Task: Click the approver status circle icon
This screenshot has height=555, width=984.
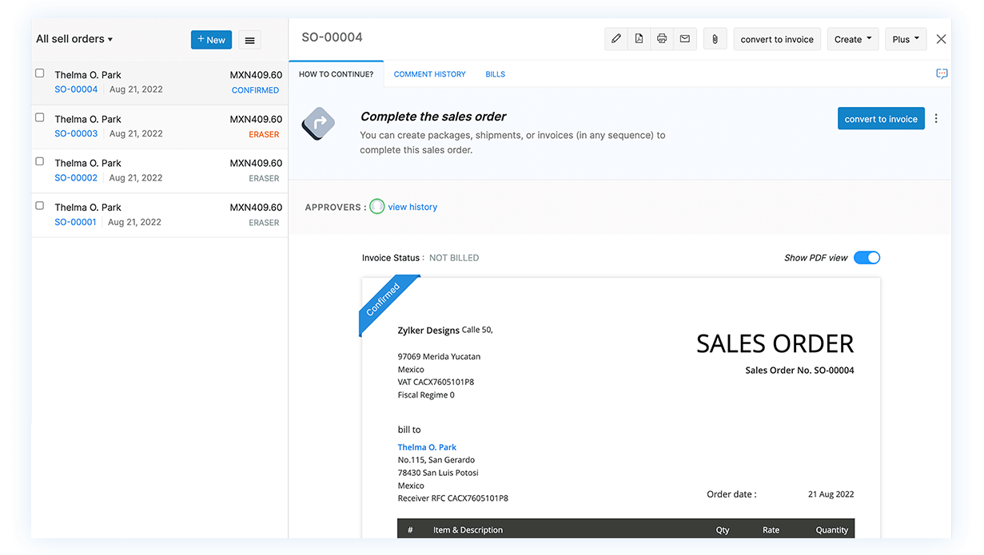Action: click(376, 206)
